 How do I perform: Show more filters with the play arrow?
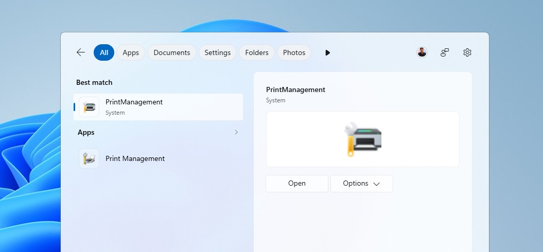[x=327, y=52]
